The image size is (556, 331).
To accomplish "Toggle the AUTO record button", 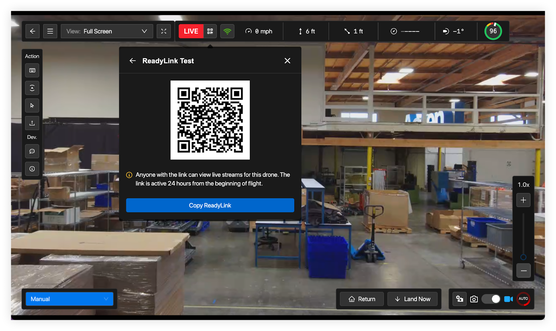I will (523, 299).
